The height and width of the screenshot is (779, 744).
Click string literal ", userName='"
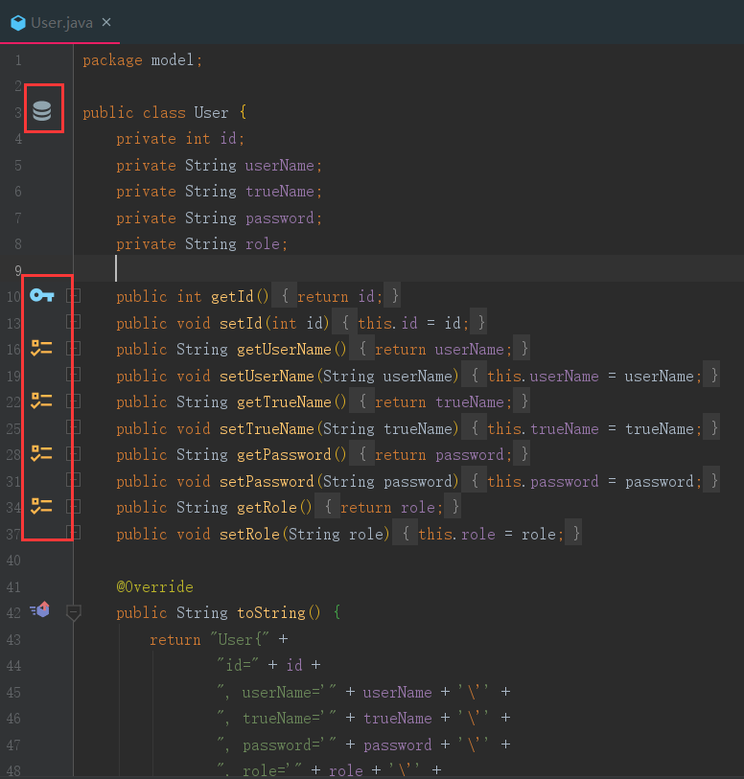pos(277,692)
